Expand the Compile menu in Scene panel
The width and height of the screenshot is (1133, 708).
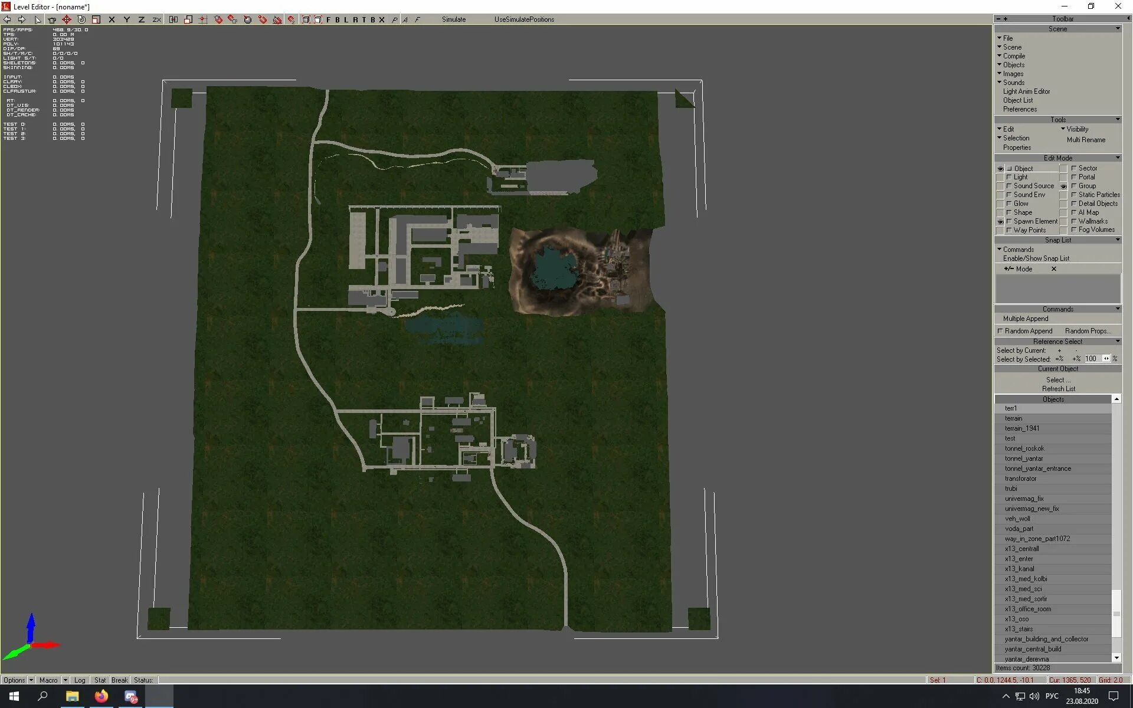click(x=1014, y=56)
